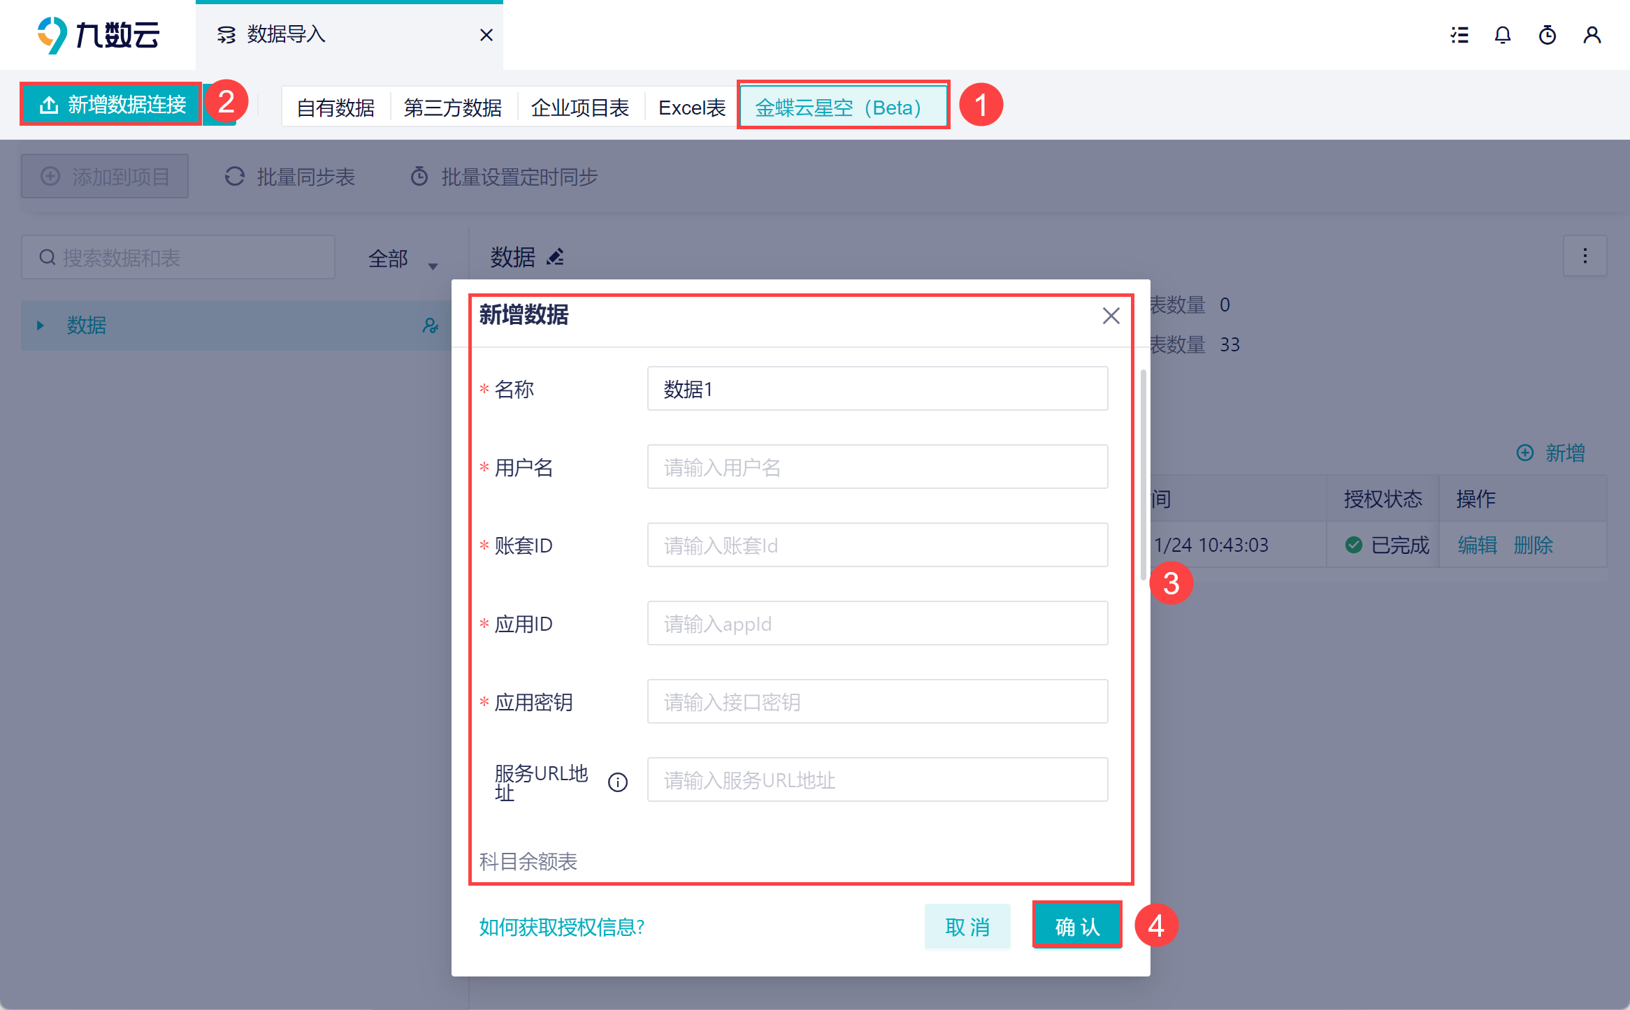Expand the 数据 tree node arrow
This screenshot has width=1630, height=1010.
click(x=41, y=325)
